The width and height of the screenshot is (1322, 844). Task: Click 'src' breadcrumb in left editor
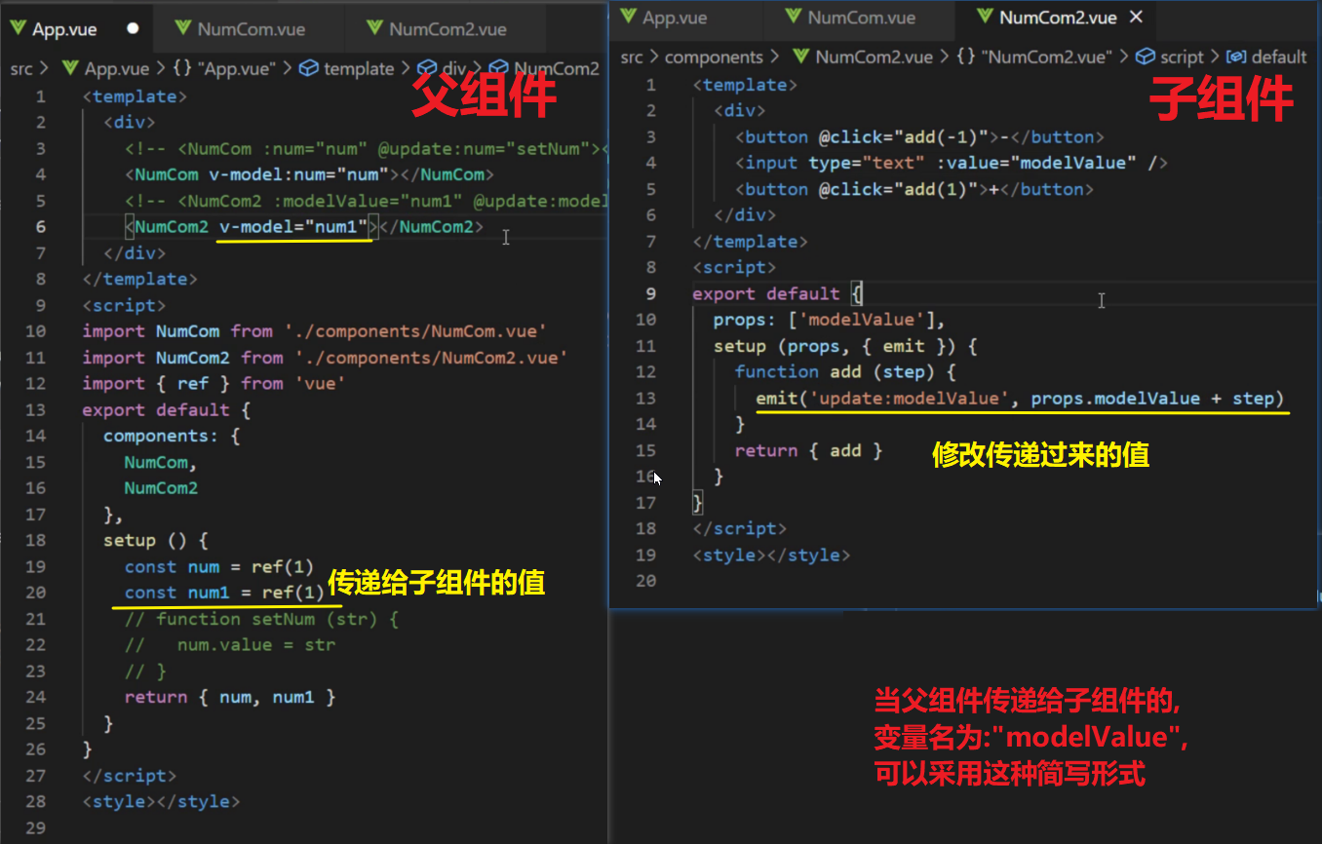tap(20, 68)
